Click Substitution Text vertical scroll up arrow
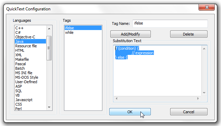 tap(204, 49)
